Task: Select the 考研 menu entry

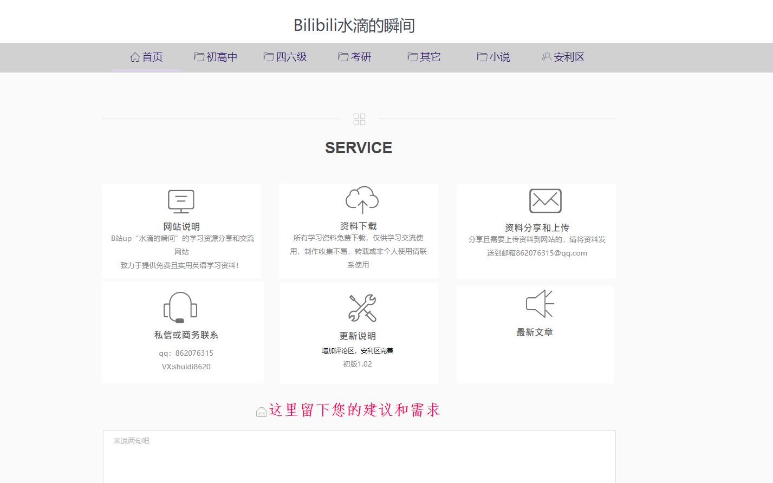Action: point(355,57)
